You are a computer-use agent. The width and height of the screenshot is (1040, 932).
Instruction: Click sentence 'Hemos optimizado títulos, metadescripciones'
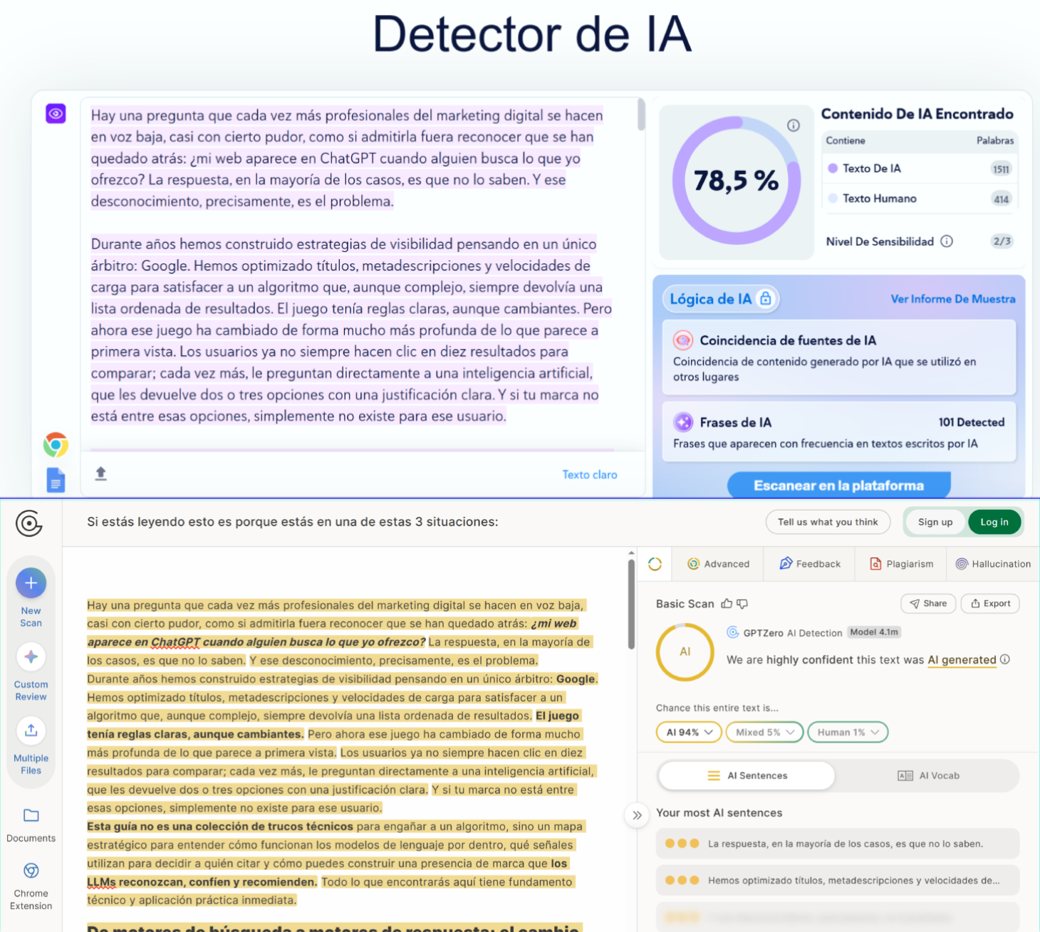coord(838,881)
